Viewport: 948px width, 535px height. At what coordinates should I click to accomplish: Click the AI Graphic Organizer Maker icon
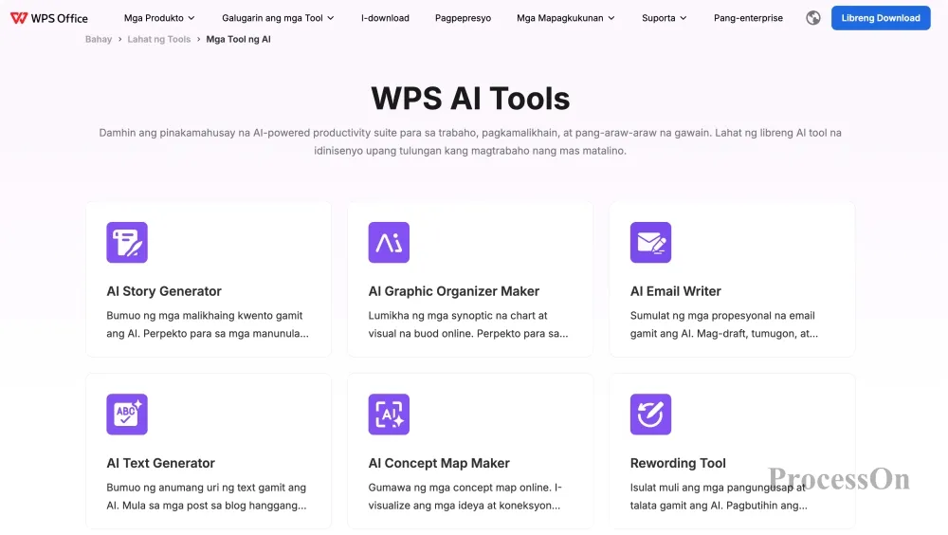coord(389,242)
